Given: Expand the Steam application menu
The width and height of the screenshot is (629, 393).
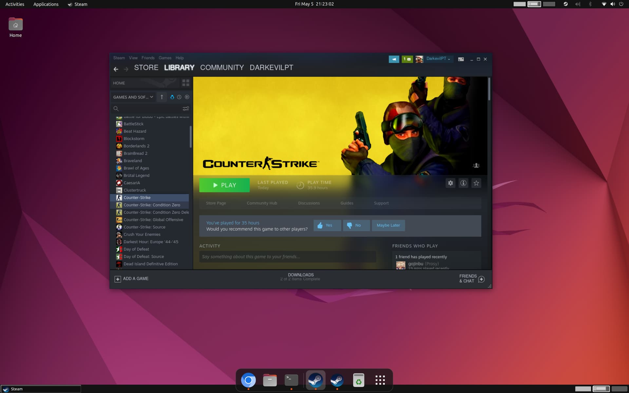Looking at the screenshot, I should coord(118,58).
